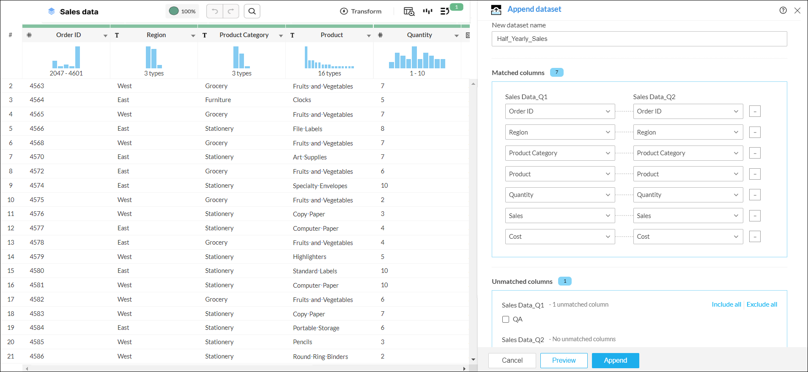Viewport: 808px width, 372px height.
Task: Open the search magnifier icon
Action: 252,11
